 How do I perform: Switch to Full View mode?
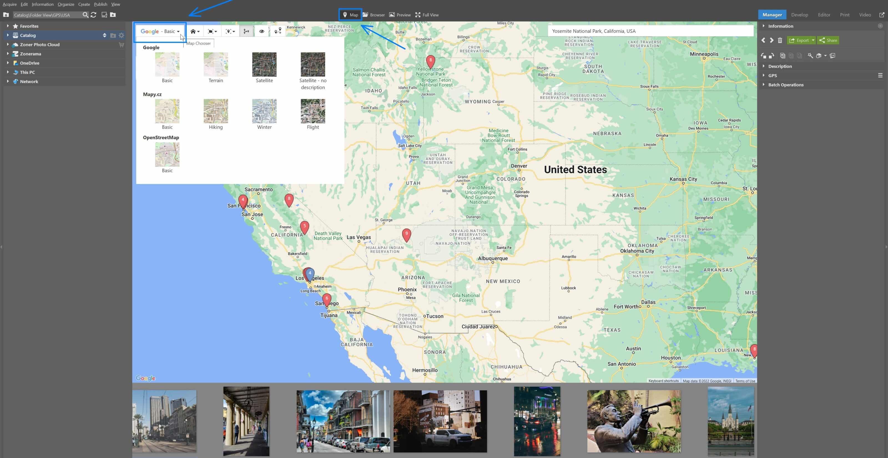point(427,15)
